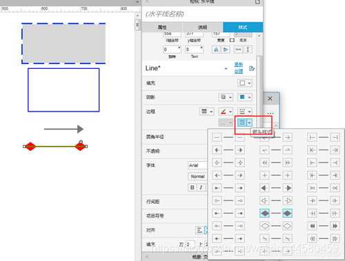Choose double bar end for left side

point(312,213)
